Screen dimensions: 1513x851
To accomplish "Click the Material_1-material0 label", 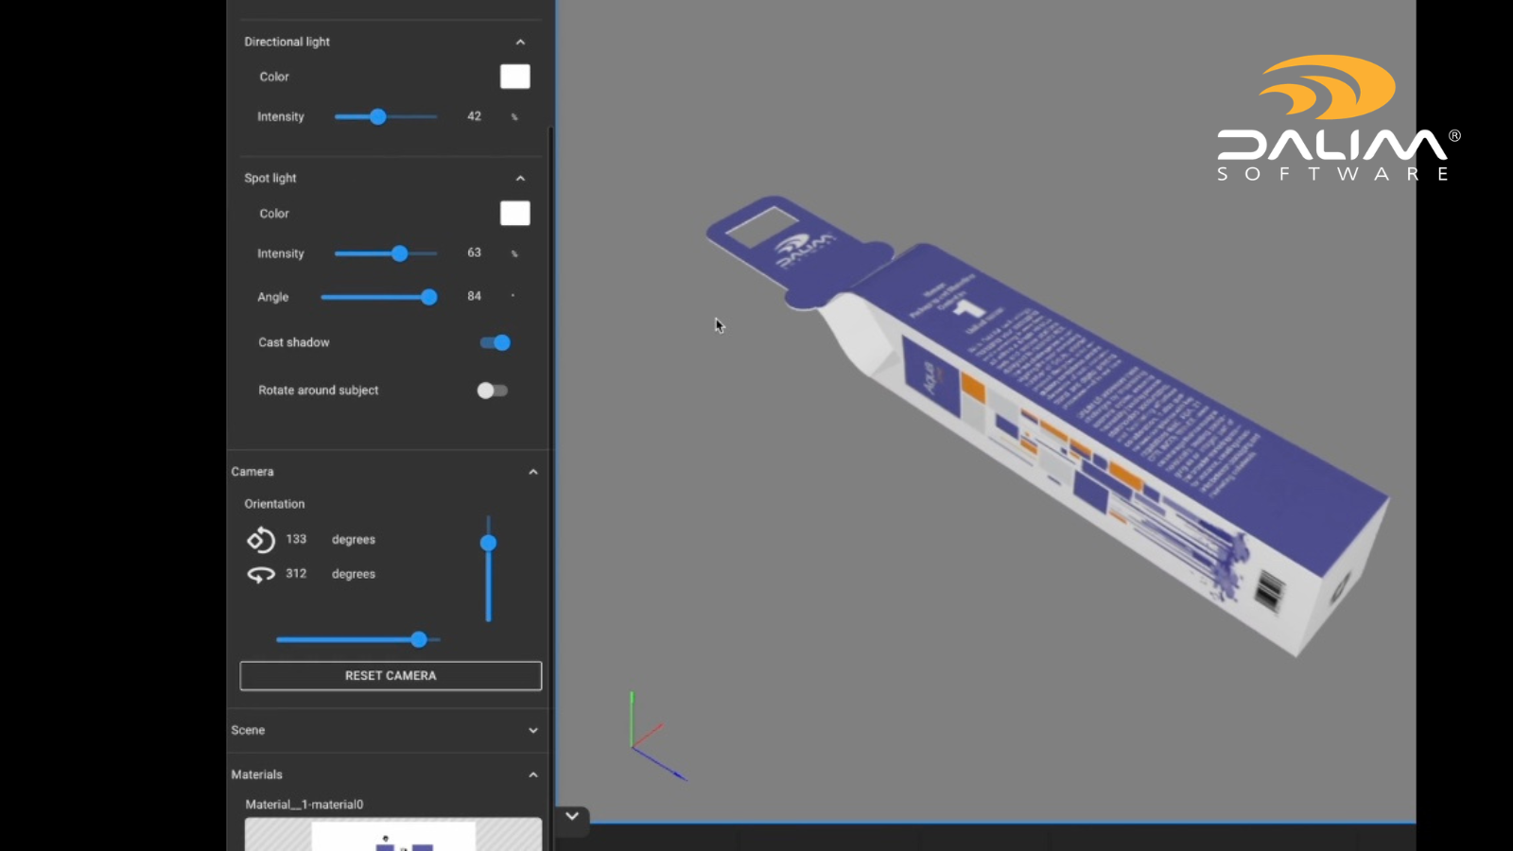I will tap(304, 805).
